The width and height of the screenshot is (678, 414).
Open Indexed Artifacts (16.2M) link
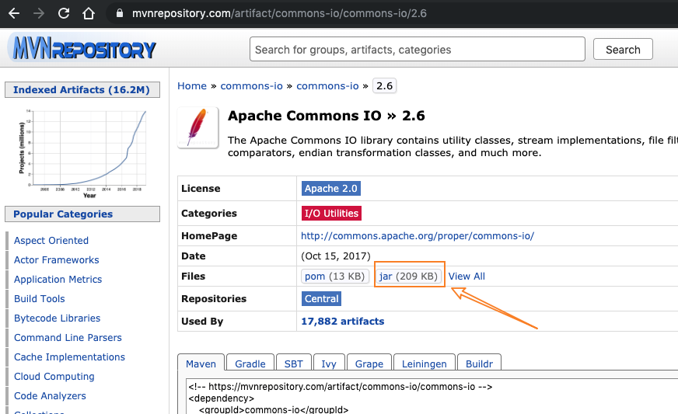(82, 90)
